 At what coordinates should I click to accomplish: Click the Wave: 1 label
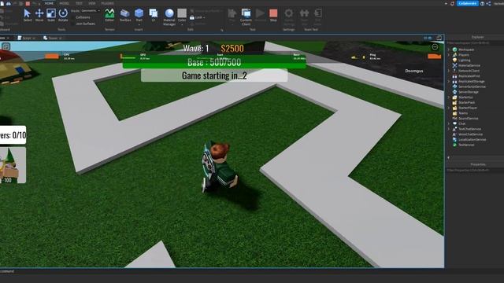click(196, 49)
